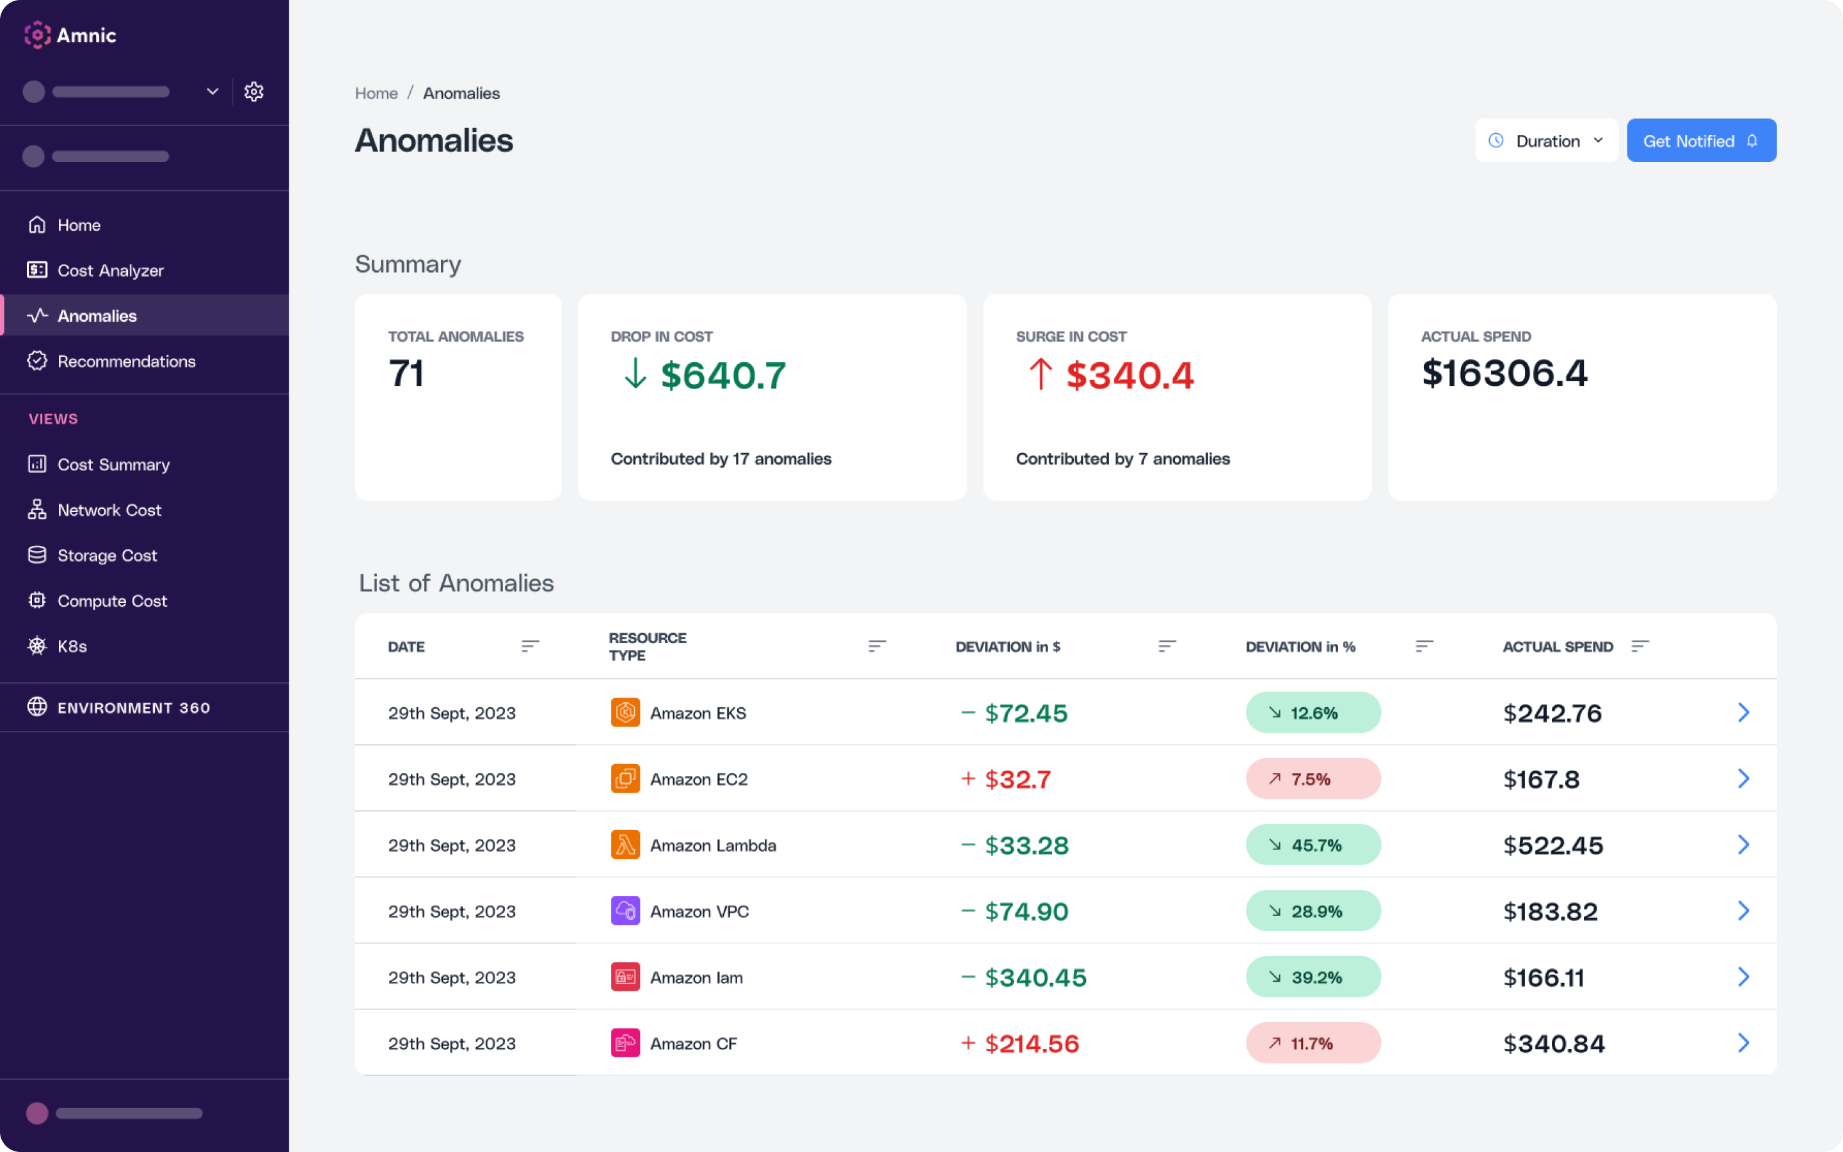Click the settings gear icon in sidebar
1843x1152 pixels.
click(x=253, y=92)
